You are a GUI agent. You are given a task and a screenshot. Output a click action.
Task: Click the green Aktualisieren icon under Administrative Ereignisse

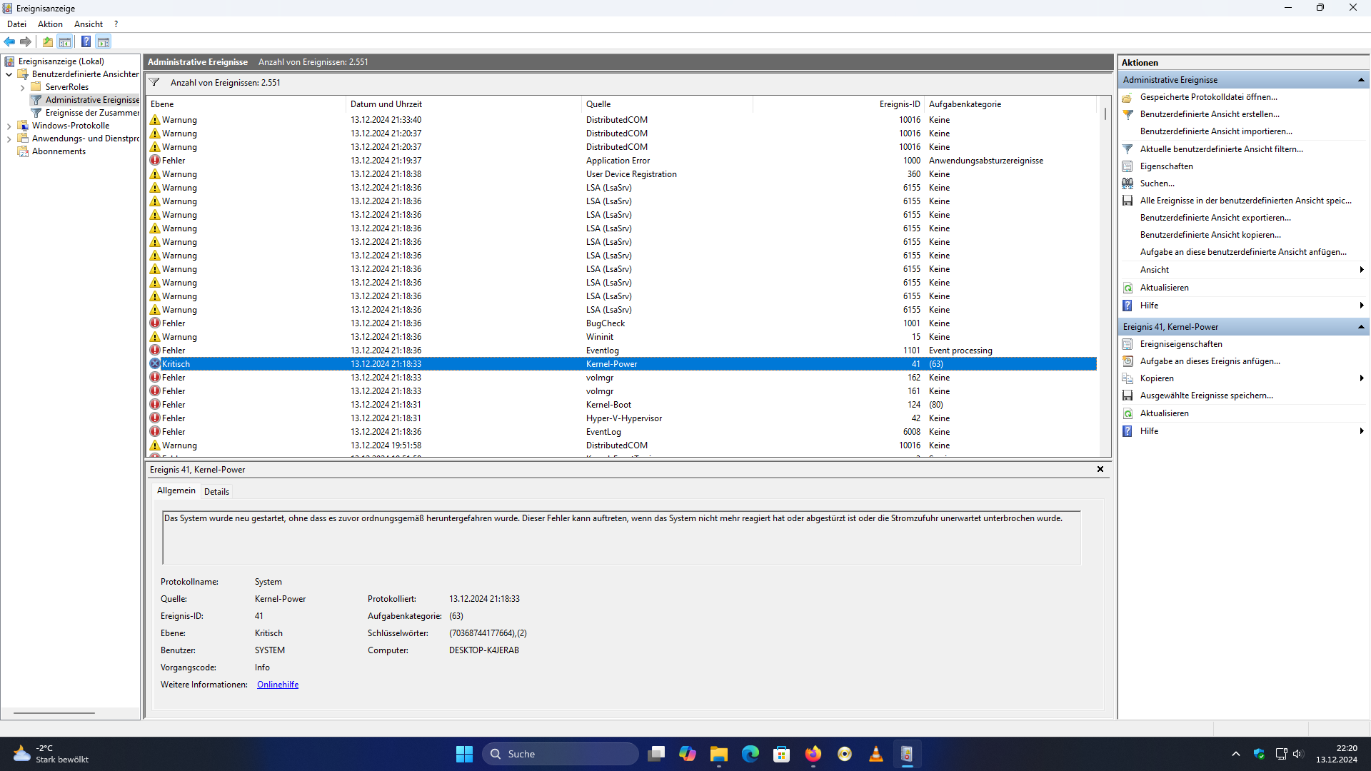[1128, 288]
